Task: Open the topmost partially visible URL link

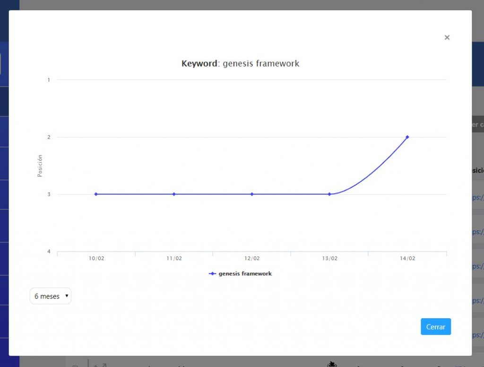Action: [x=478, y=197]
